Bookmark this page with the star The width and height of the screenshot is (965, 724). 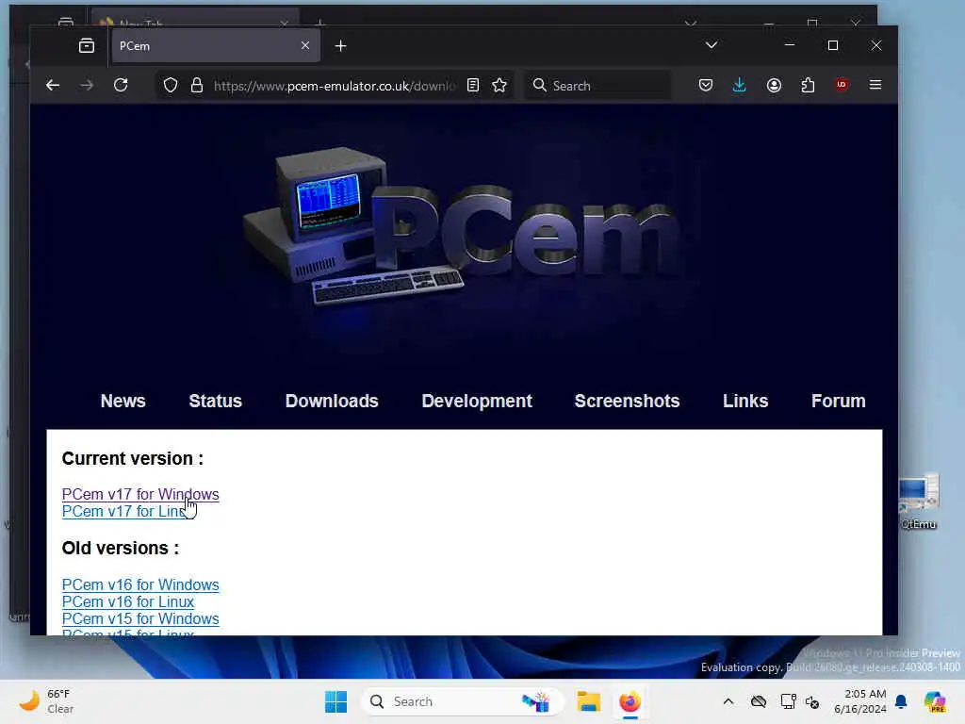point(499,86)
